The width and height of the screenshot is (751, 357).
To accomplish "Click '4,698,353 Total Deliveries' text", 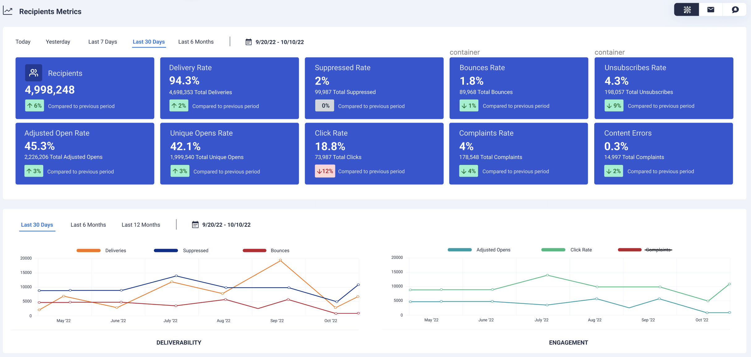I will coord(201,92).
